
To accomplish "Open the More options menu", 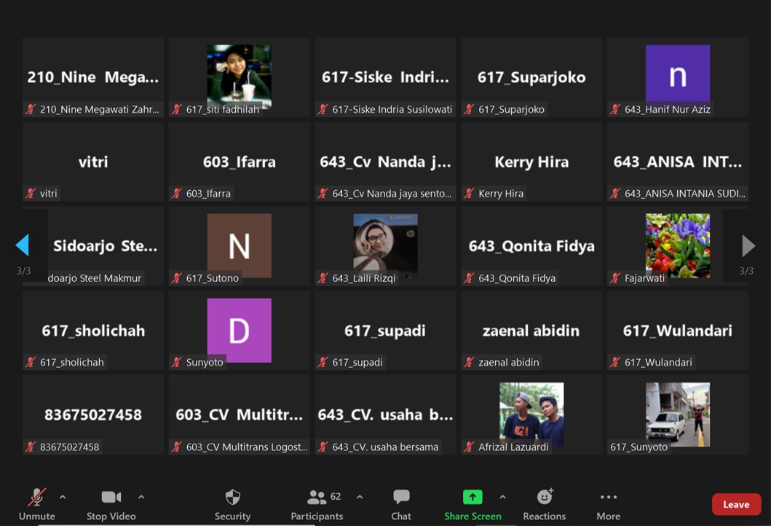I will coord(608,498).
